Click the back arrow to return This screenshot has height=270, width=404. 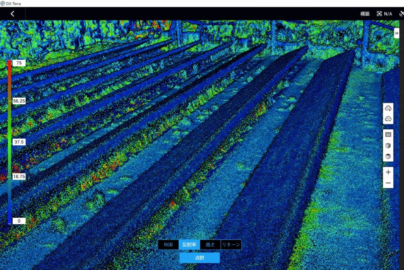click(x=12, y=13)
